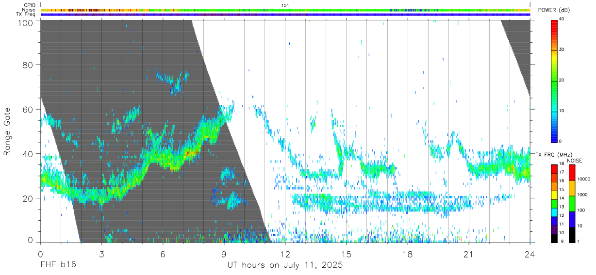Click the 20 tick on the power scale
The height and width of the screenshot is (275, 596).
coord(562,81)
